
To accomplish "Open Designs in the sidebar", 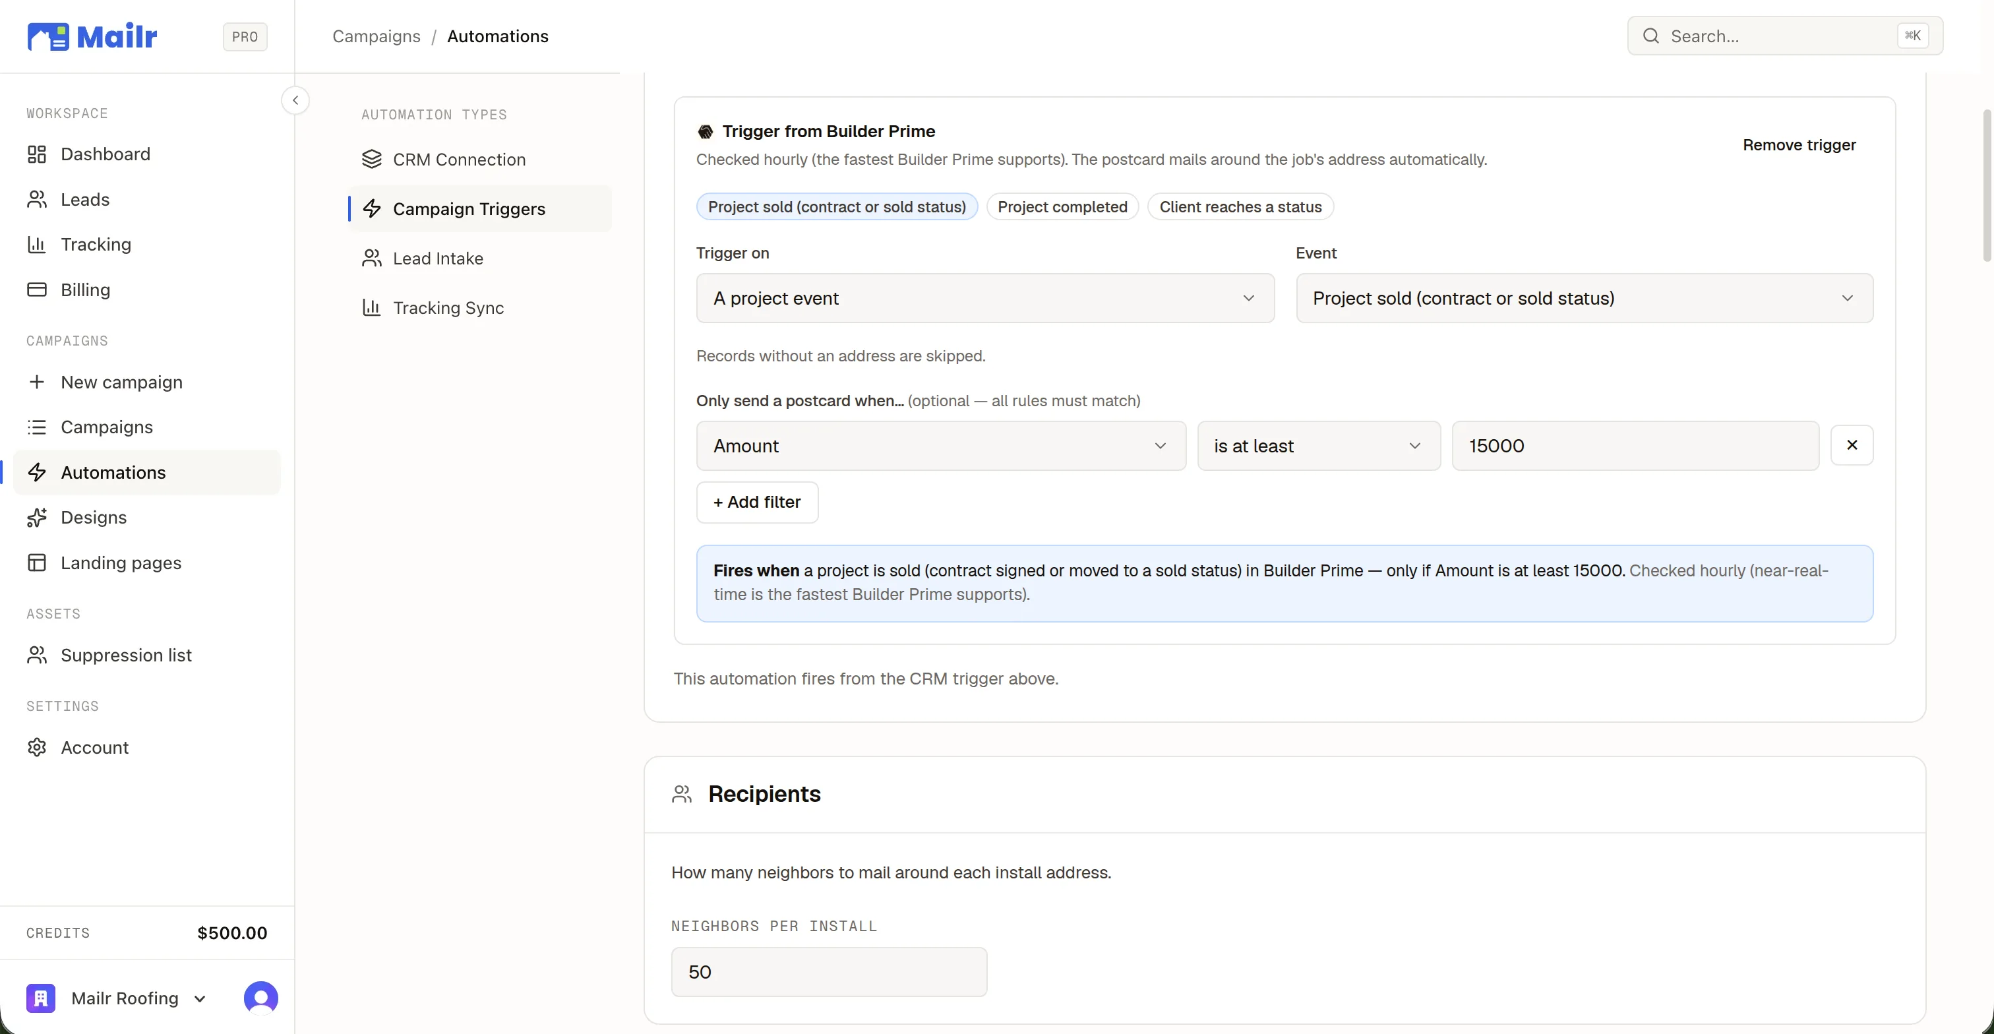I will coord(147,517).
